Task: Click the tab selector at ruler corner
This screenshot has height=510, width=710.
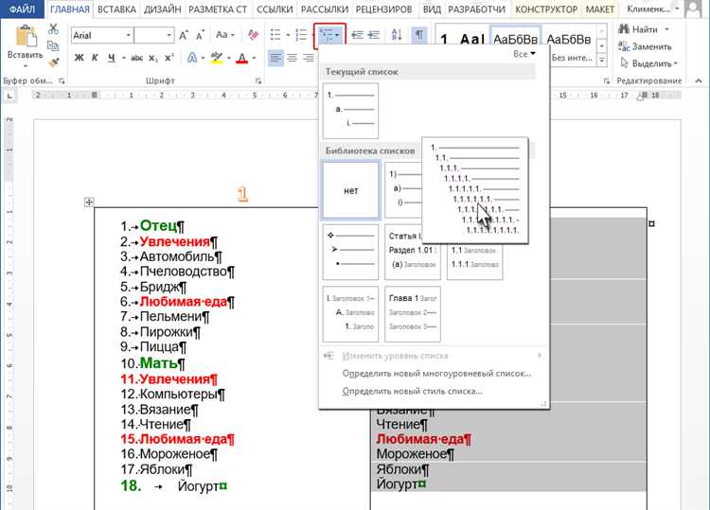Action: point(9,96)
